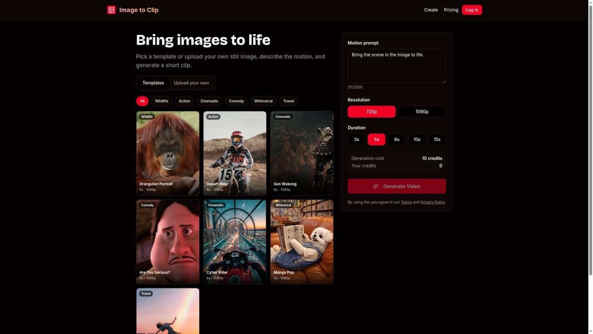Select the Are You Serious? template
593x334 pixels.
168,242
